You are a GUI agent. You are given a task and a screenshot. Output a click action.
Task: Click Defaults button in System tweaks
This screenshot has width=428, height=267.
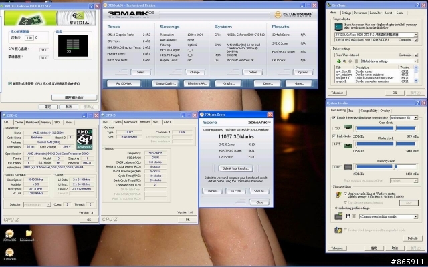(x=413, y=238)
